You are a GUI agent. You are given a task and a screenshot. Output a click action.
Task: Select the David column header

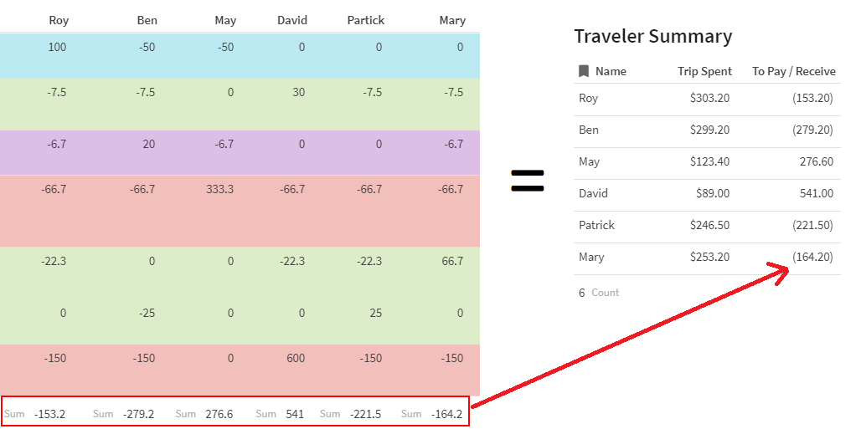tap(292, 21)
